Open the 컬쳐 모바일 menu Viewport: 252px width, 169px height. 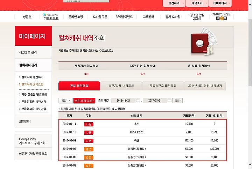coord(173,17)
